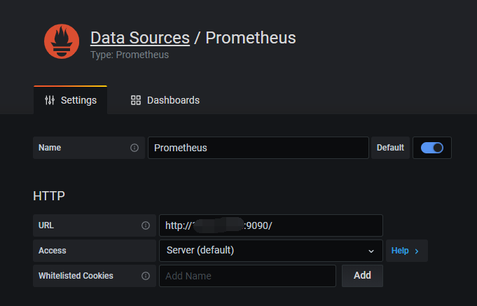Click into the HTTP URL input field
This screenshot has height=306, width=477.
tap(270, 225)
